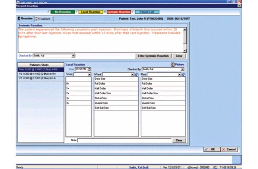This screenshot has width=258, height=169.
Task: Expand the Wheal dropdown list
Action: tap(132, 74)
